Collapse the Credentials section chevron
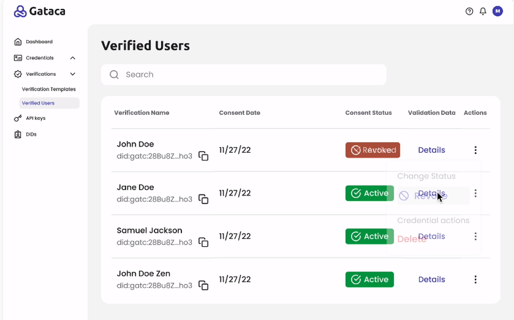Image resolution: width=514 pixels, height=320 pixels. coord(73,58)
